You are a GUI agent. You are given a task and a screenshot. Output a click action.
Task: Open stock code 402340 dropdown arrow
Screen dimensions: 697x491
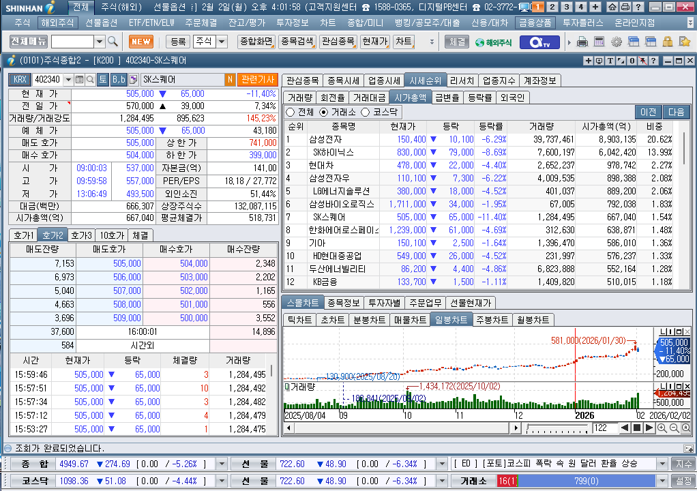tap(68, 80)
